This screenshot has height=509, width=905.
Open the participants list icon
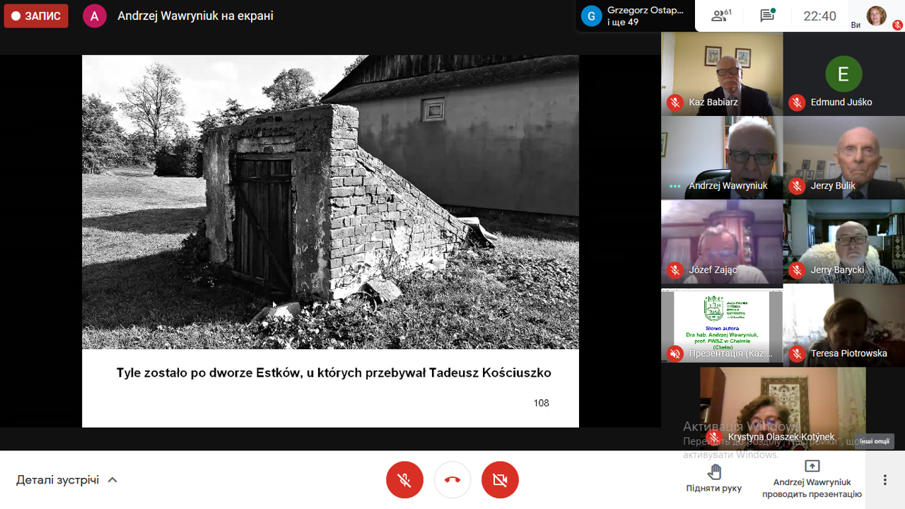(x=720, y=16)
